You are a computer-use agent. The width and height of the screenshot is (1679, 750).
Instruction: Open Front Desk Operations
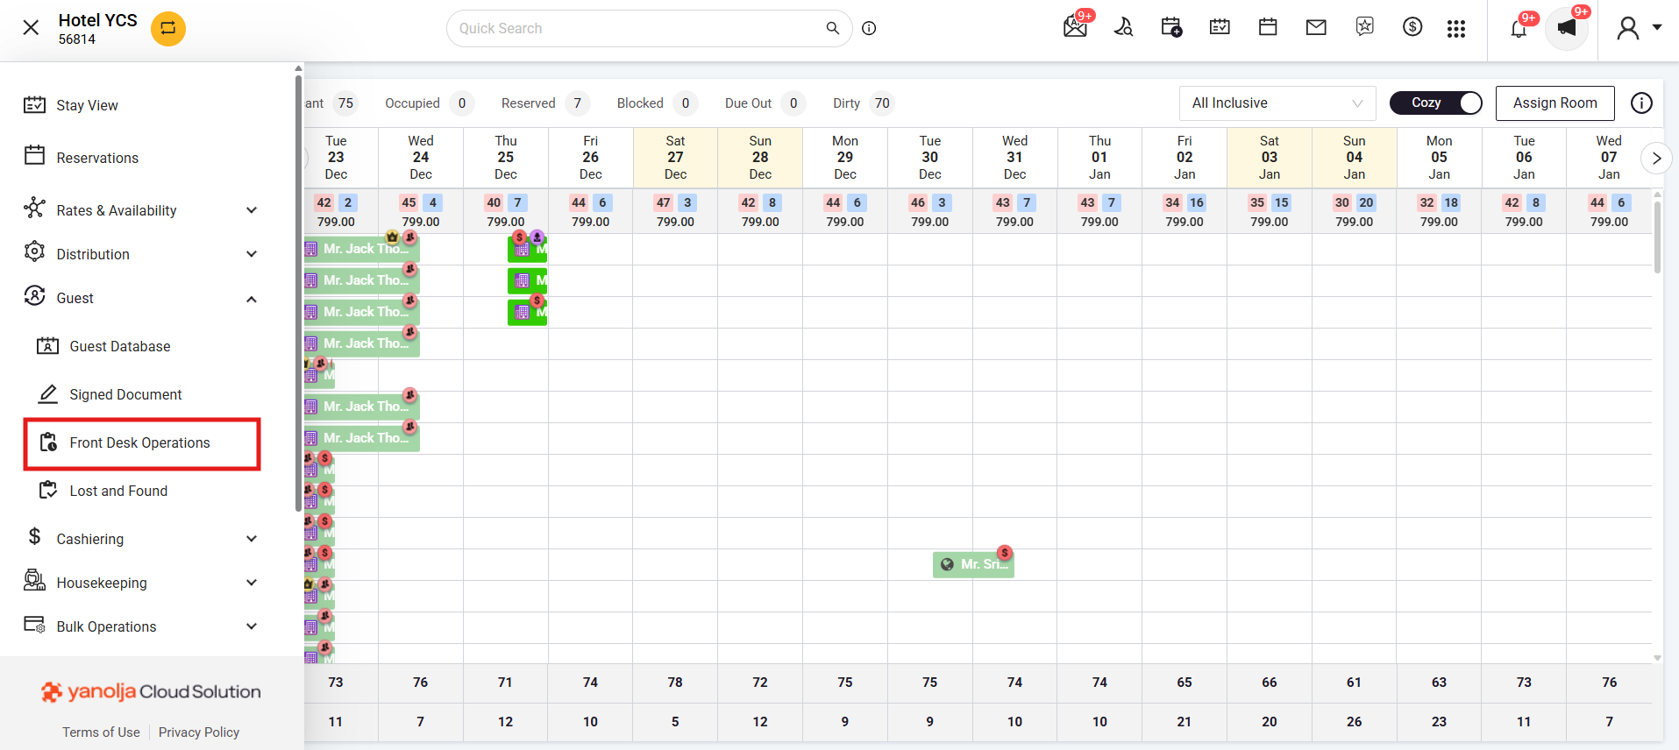(x=142, y=443)
